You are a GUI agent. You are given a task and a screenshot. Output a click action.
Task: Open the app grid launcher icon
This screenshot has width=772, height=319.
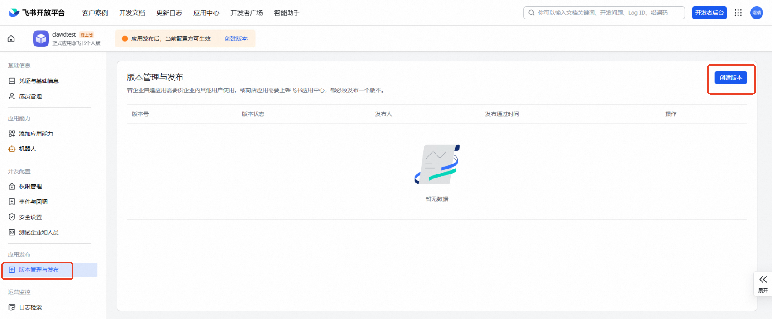pyautogui.click(x=738, y=13)
